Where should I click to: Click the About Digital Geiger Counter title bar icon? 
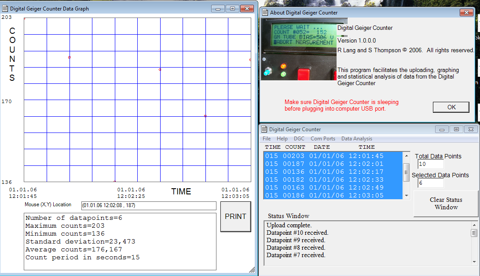click(x=265, y=13)
